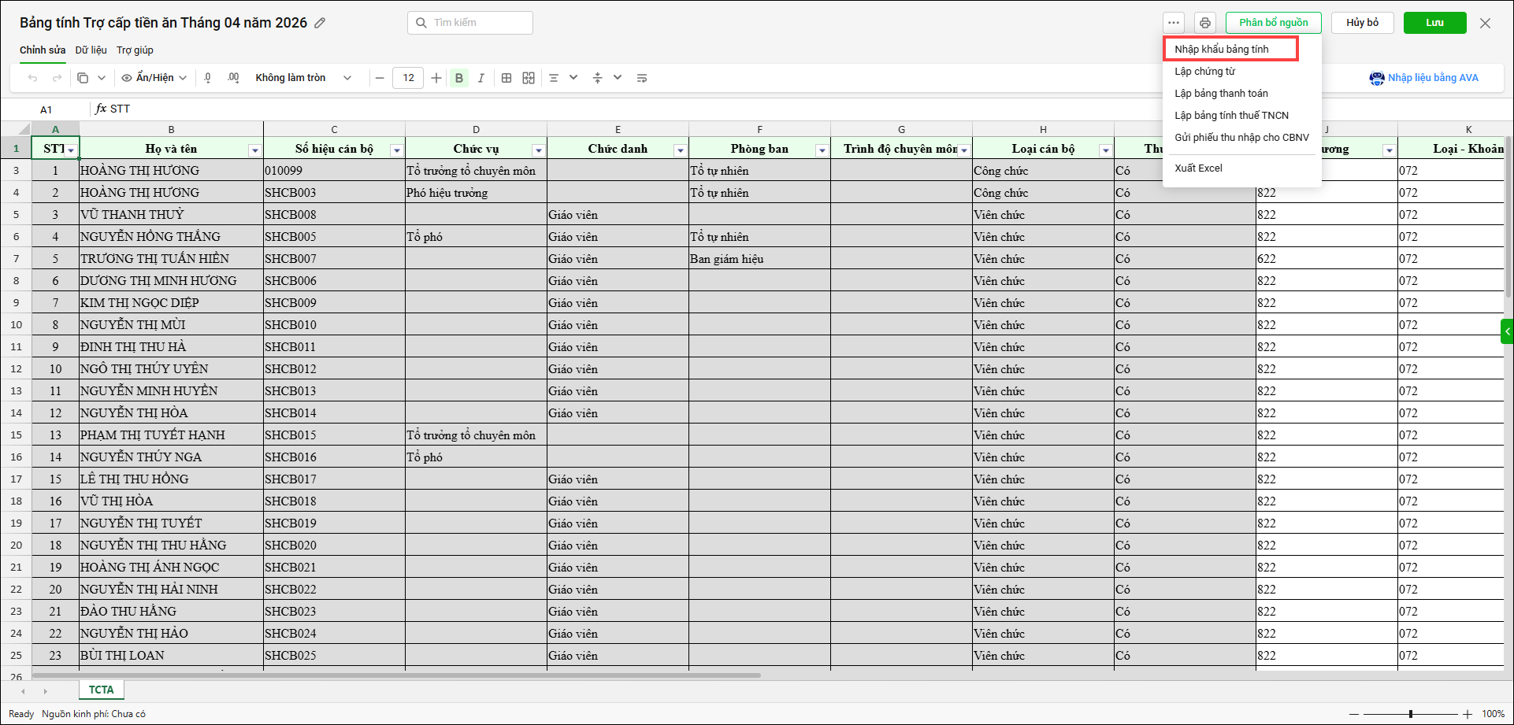
Task: Click the wrap text icon
Action: (642, 78)
